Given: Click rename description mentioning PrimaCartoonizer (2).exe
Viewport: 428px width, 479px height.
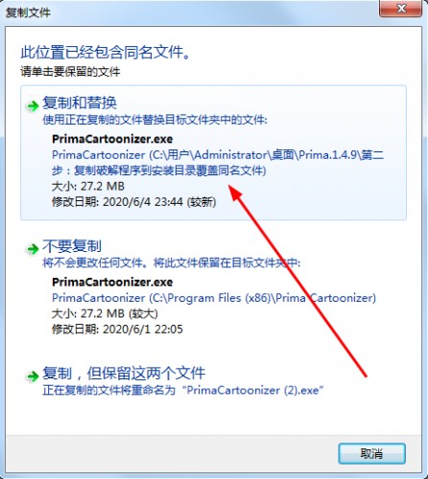Looking at the screenshot, I should click(x=183, y=390).
